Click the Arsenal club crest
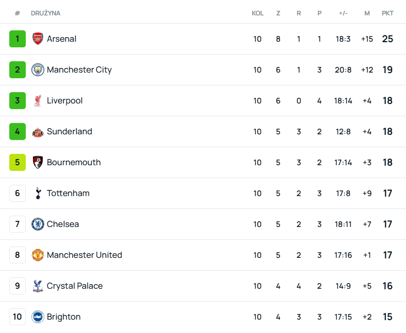The width and height of the screenshot is (406, 333). [38, 39]
